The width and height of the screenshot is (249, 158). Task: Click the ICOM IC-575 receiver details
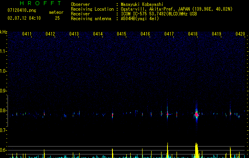(x=159, y=14)
